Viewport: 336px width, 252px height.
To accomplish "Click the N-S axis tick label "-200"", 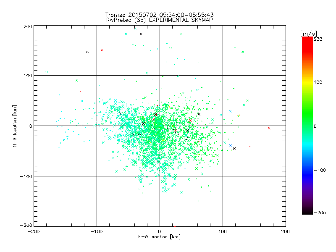I will [26, 225].
